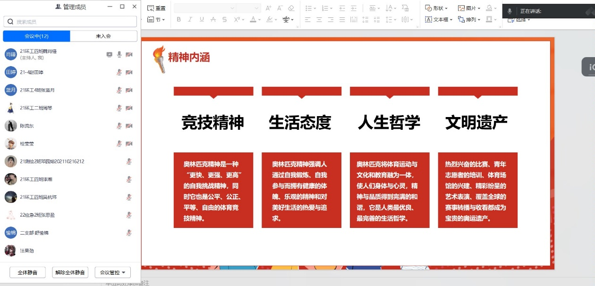Click the font color A swatch
The width and height of the screenshot is (595, 286).
tap(253, 19)
